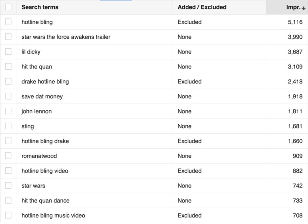Select 'hotline bling music video' row checkbox
The height and width of the screenshot is (224, 308).
pyautogui.click(x=8, y=215)
